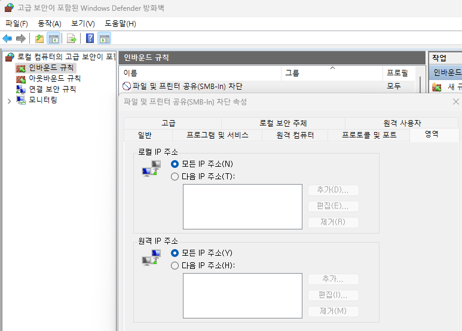This screenshot has height=331, width=462.
Task: Click the Up one level folder icon
Action: [x=39, y=38]
